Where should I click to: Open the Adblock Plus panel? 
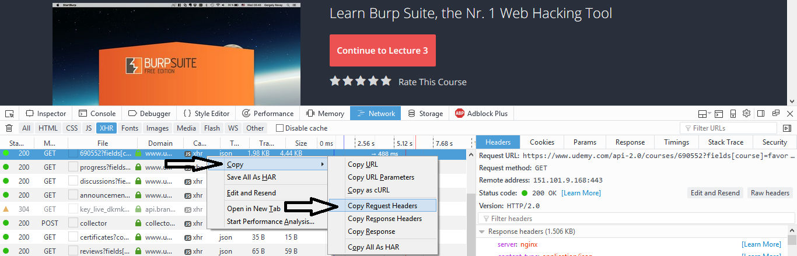(x=481, y=114)
